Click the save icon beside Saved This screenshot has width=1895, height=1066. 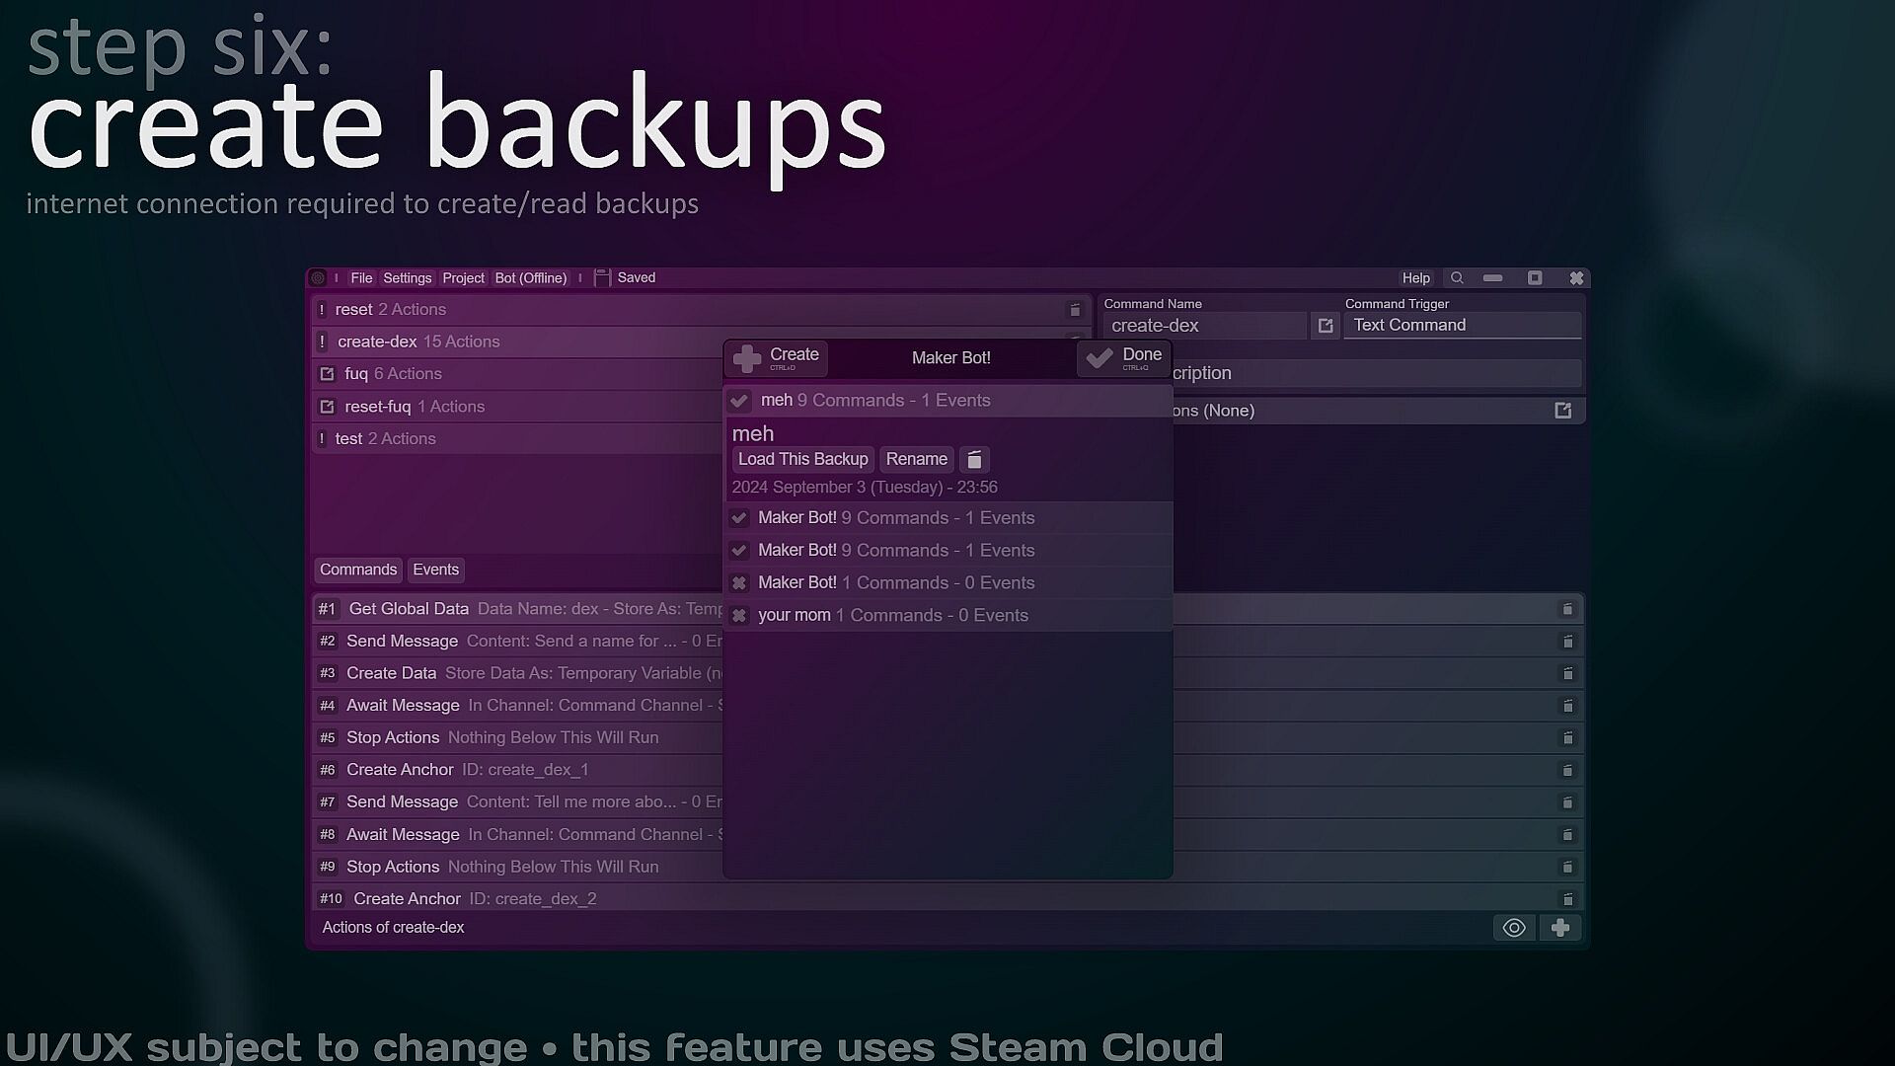pyautogui.click(x=602, y=278)
